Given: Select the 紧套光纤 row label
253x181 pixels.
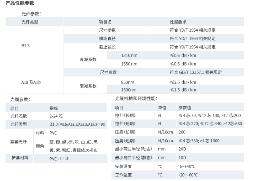Looking at the screenshot, I should point(18,142).
